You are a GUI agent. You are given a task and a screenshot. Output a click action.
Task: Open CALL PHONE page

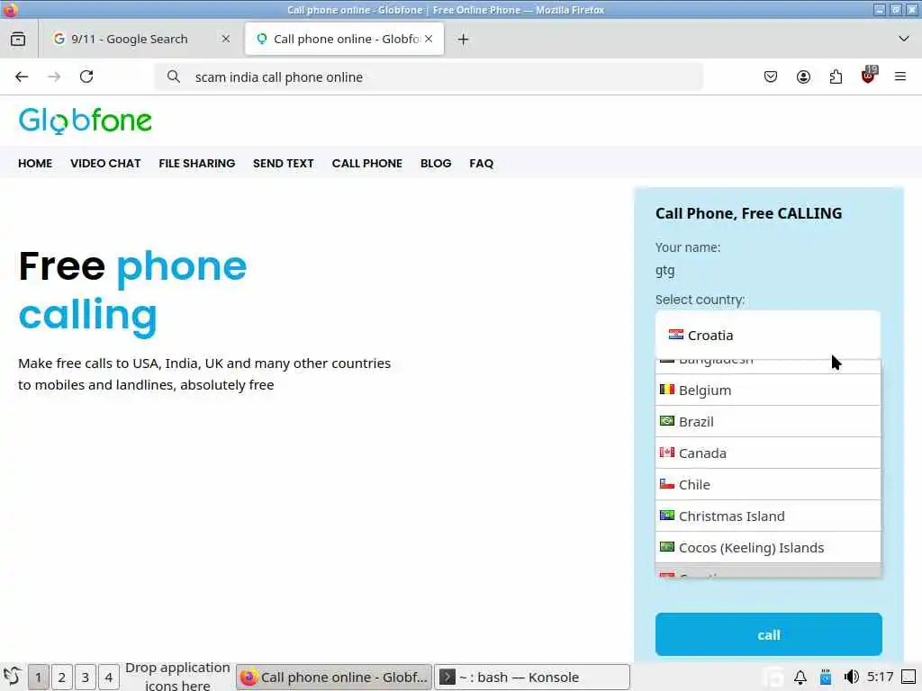coord(367,164)
